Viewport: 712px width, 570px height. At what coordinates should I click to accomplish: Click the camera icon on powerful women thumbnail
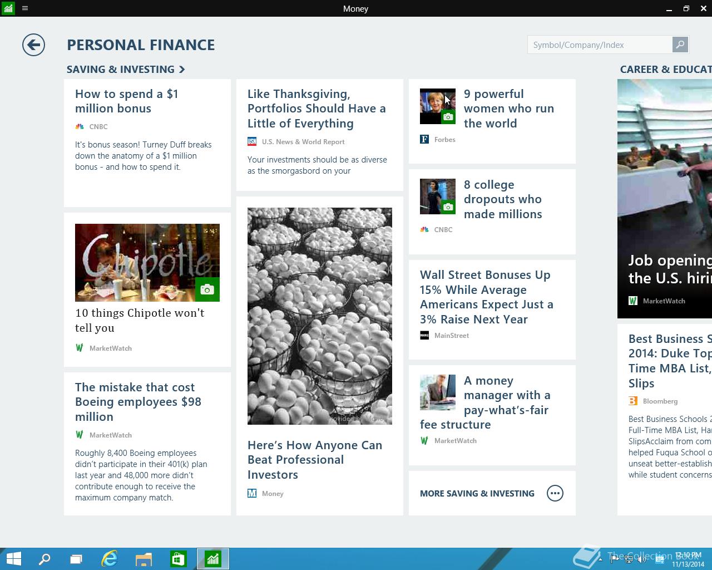[448, 117]
